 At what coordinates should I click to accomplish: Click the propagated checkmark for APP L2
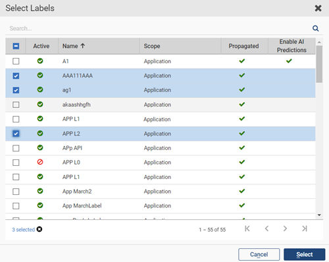tap(242, 133)
